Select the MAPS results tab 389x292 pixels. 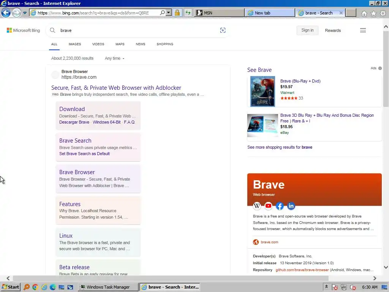[x=120, y=44]
